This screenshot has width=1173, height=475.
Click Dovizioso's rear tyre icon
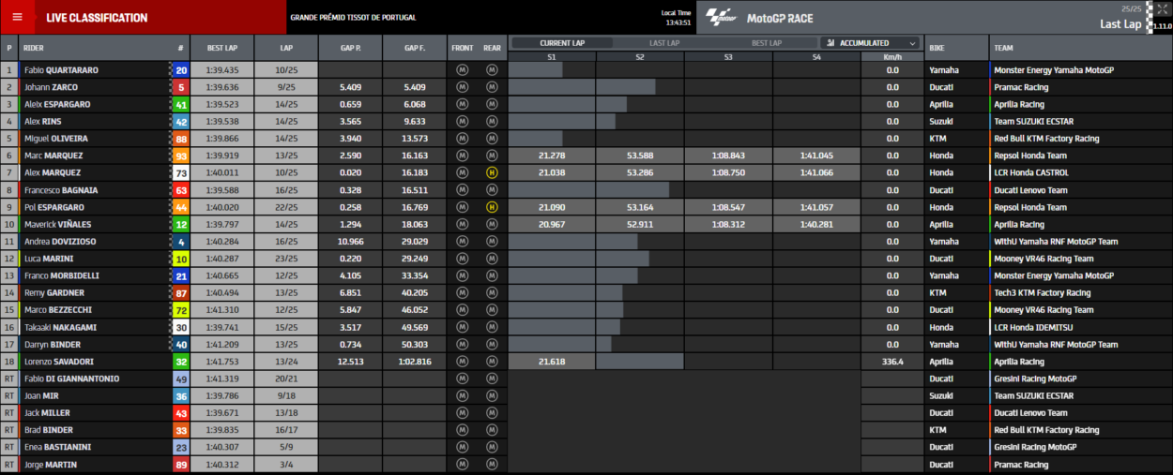coord(492,242)
